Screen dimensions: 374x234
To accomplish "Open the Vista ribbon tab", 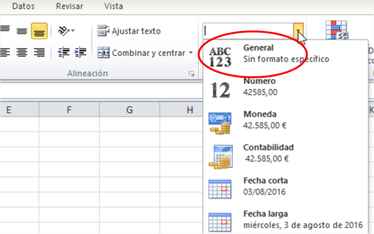I will pos(114,7).
